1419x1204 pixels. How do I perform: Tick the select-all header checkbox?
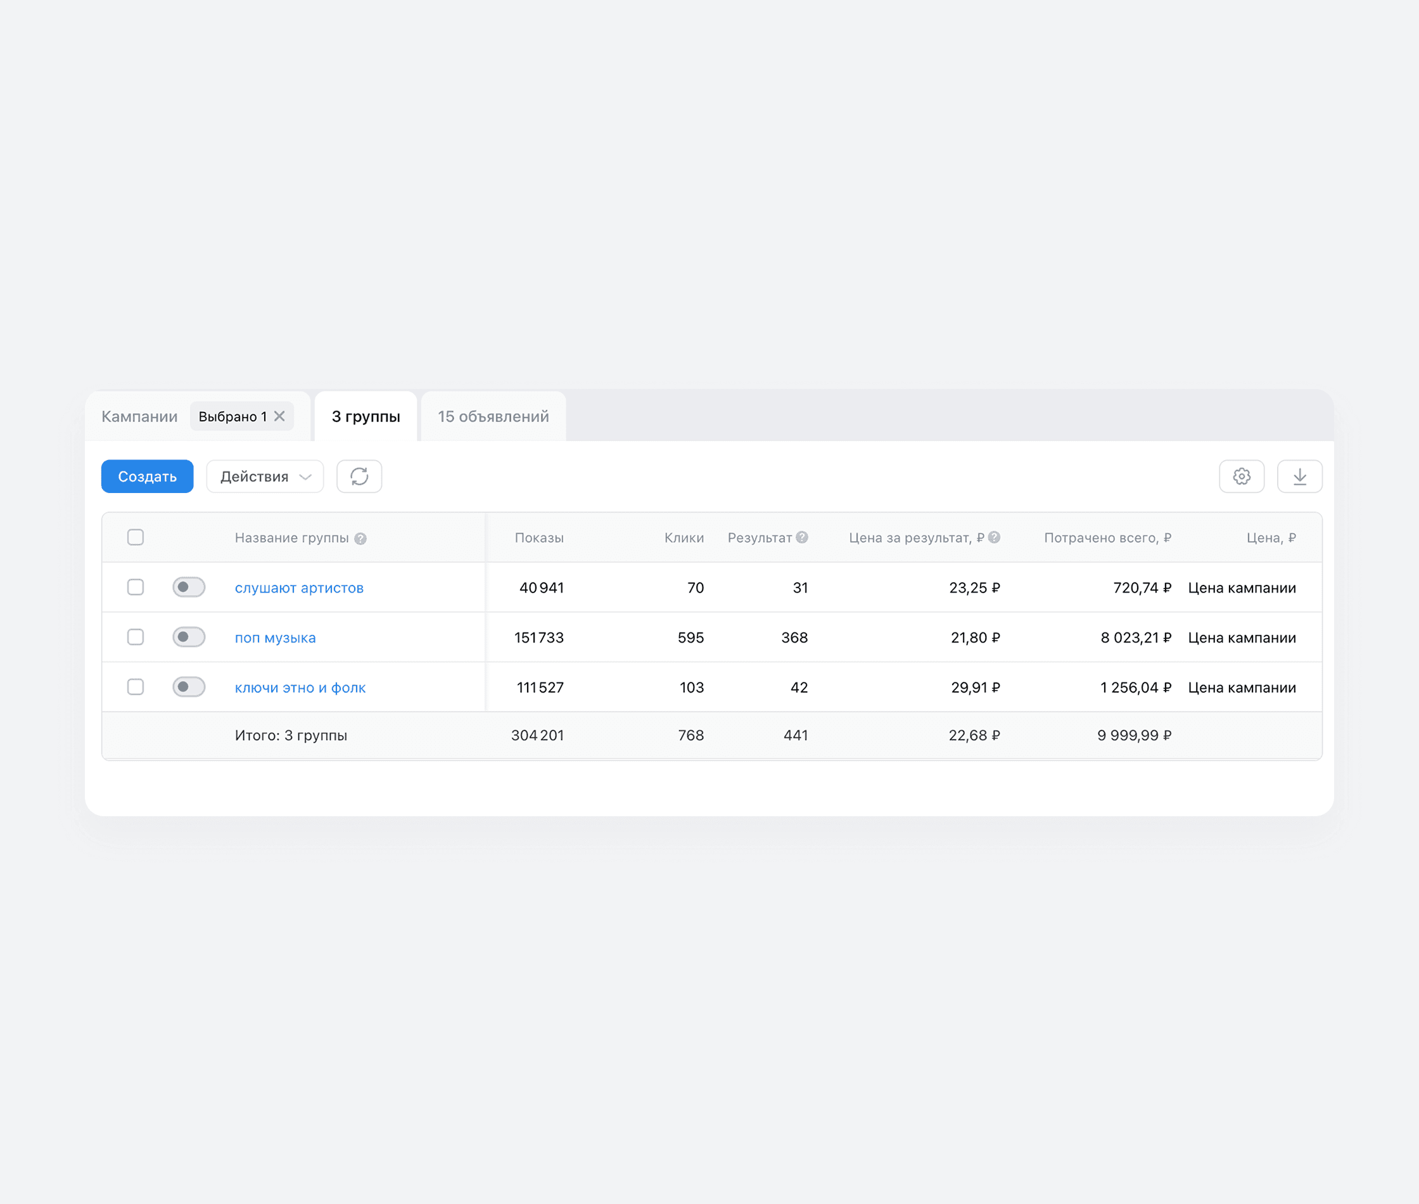[x=136, y=537]
